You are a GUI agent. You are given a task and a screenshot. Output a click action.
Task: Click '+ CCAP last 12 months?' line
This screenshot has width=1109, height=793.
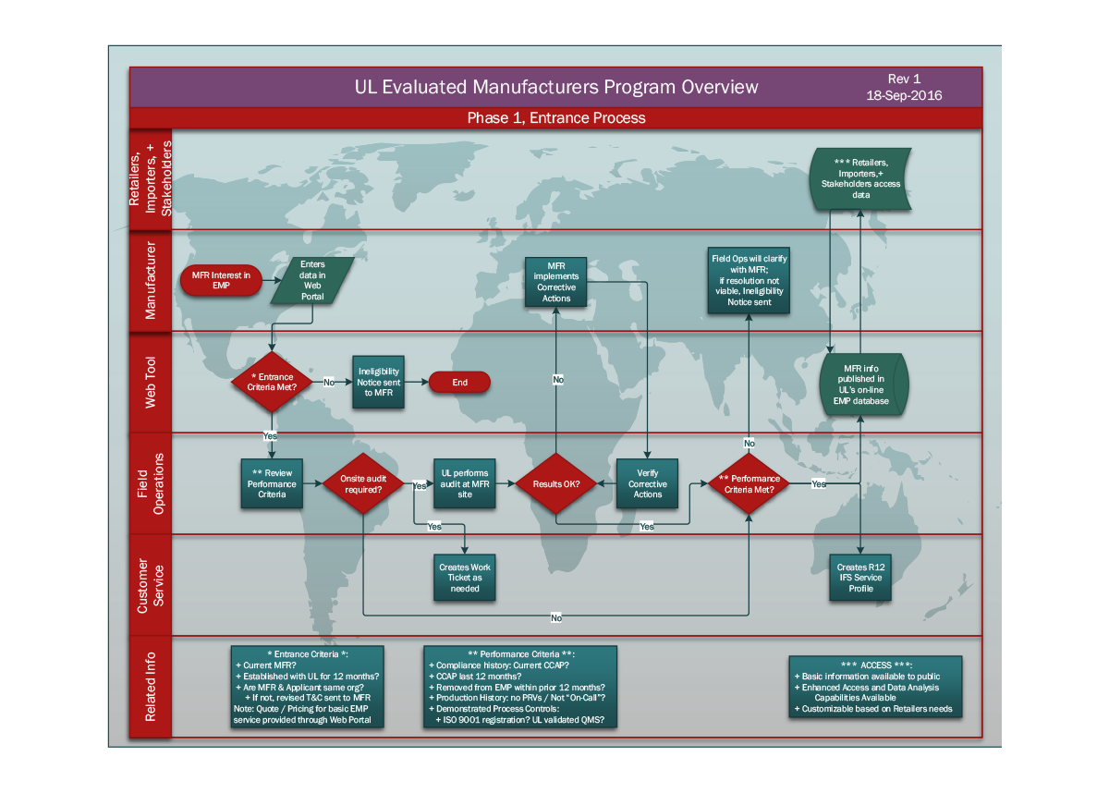481,676
